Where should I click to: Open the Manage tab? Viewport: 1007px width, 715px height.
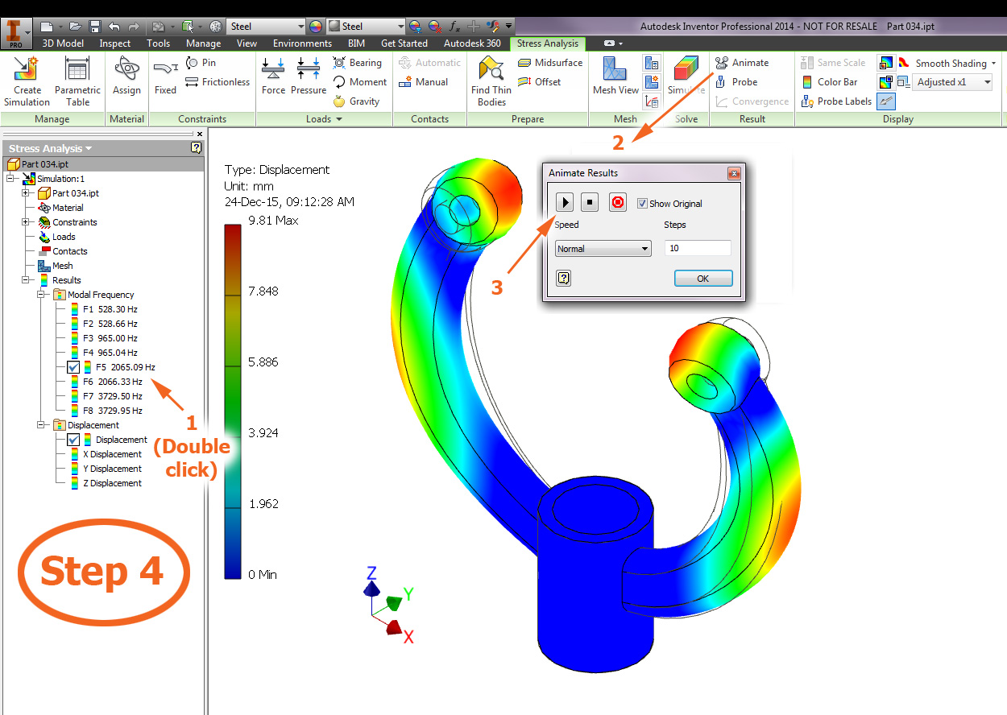[x=203, y=43]
